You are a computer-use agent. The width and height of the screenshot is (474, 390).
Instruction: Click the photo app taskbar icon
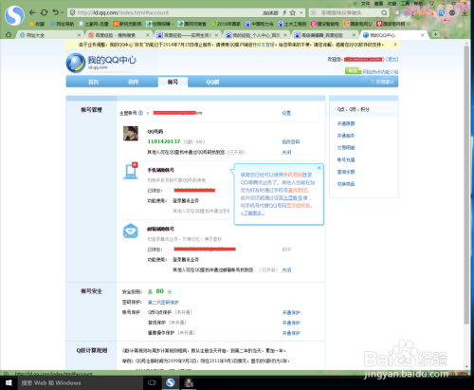click(x=189, y=383)
